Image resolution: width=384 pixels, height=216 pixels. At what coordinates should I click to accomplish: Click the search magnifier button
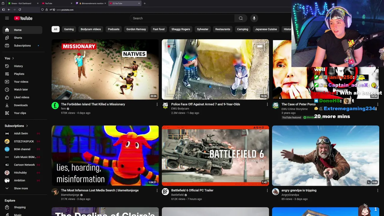pos(241,18)
